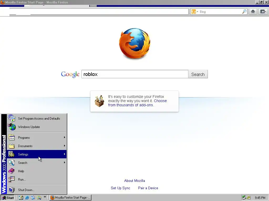
Task: Select Windows Update in the Start menu
Action: 37,127
